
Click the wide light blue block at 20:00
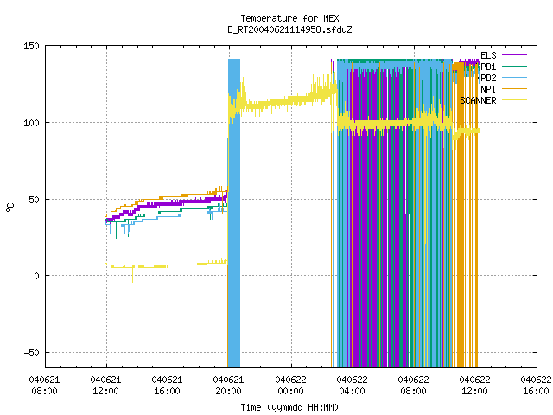234,214
